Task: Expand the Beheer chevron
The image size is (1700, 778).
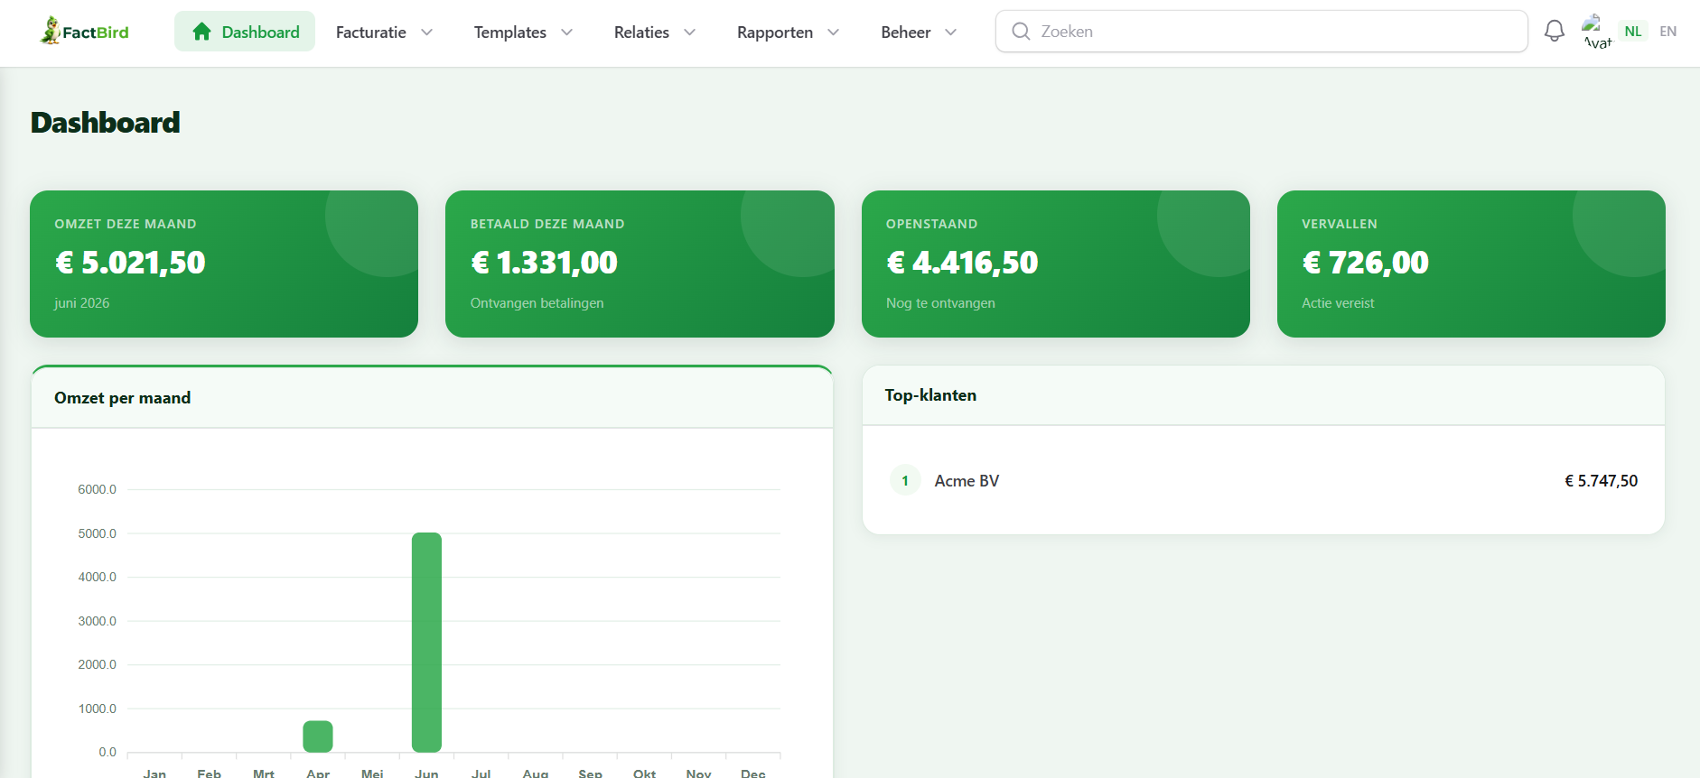Action: [x=951, y=32]
